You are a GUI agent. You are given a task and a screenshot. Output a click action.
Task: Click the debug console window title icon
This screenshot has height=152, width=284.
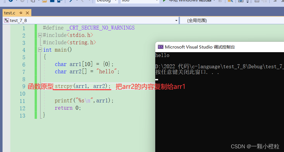tap(160, 47)
